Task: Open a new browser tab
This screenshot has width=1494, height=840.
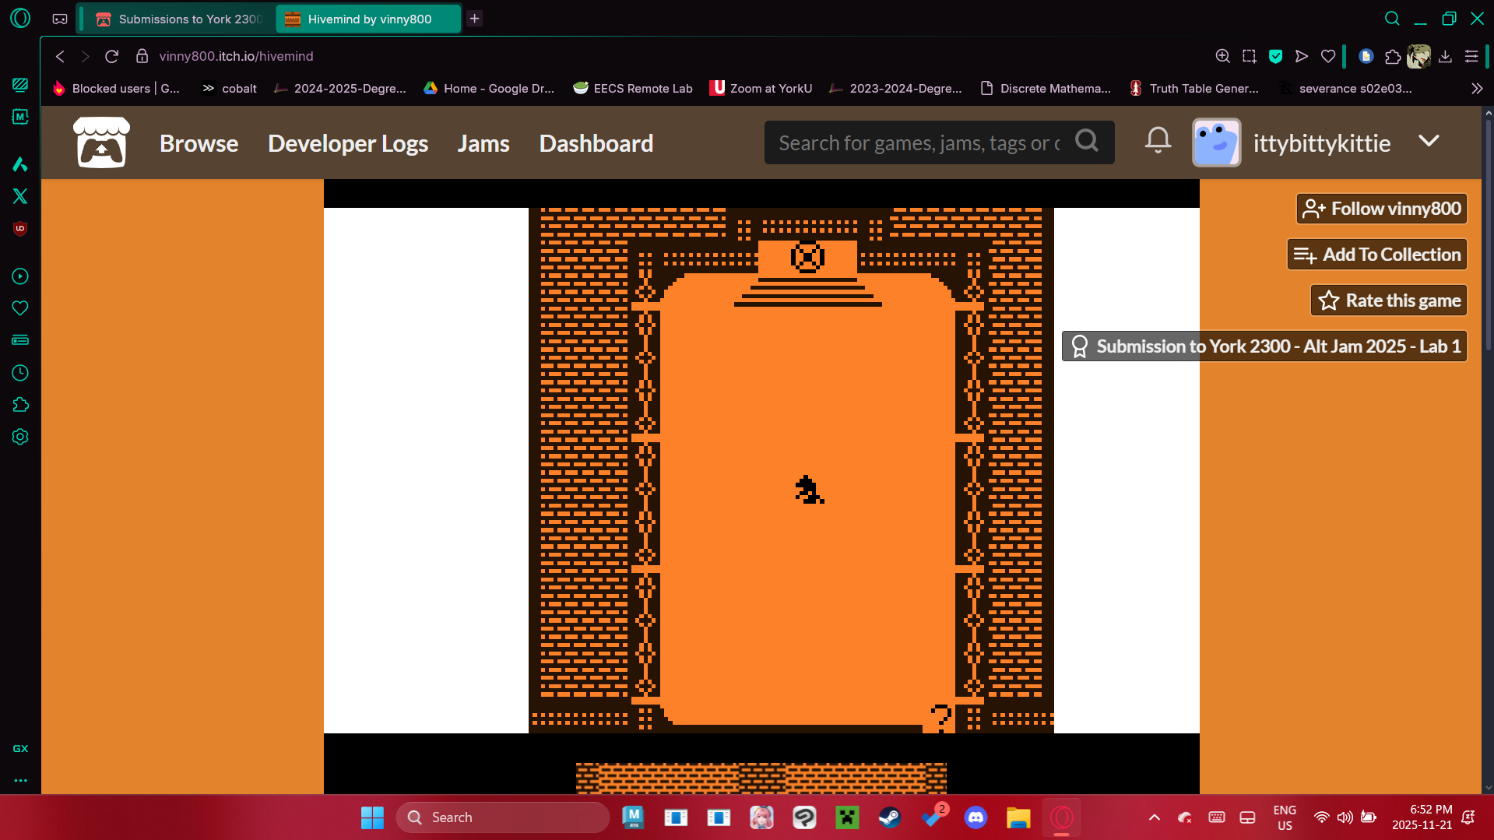Action: pyautogui.click(x=475, y=19)
